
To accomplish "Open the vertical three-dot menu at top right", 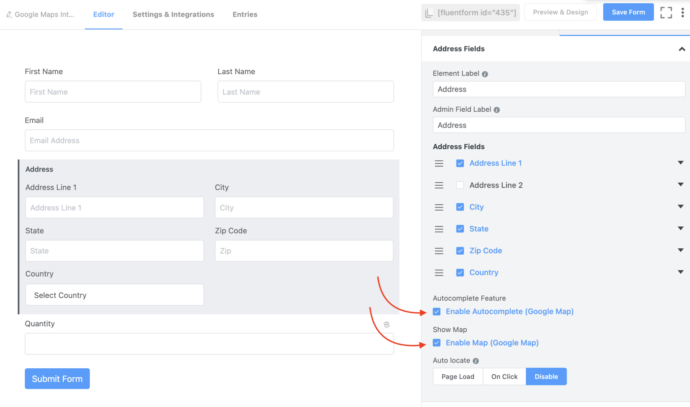I will (x=683, y=12).
